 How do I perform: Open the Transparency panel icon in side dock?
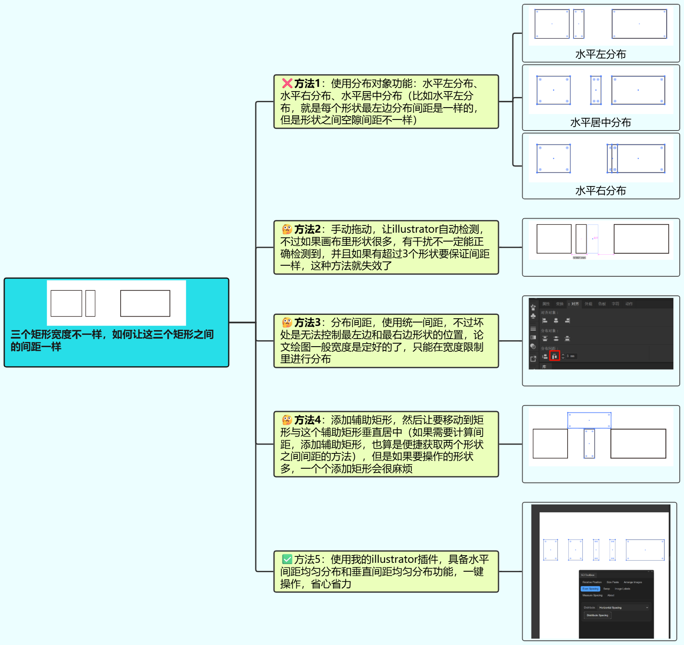pyautogui.click(x=533, y=346)
